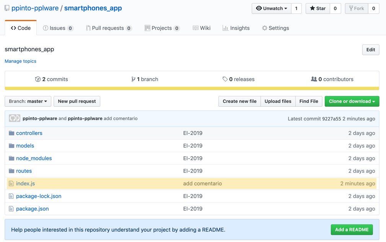Open the Clone or download dropdown
This screenshot has height=242, width=386.
352,101
